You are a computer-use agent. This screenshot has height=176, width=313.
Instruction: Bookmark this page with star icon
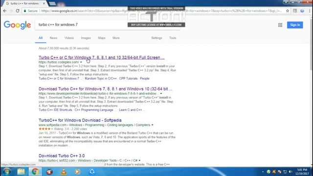tap(288, 11)
